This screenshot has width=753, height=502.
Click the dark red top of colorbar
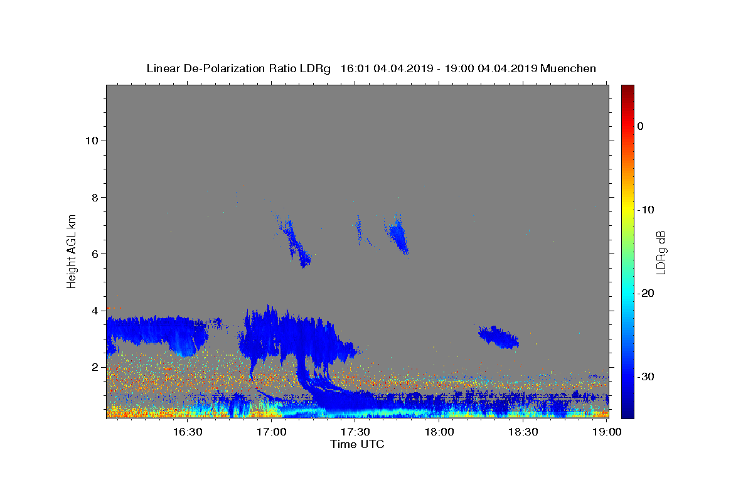(627, 89)
